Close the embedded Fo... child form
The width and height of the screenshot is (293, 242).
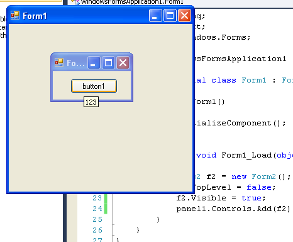coord(123,62)
